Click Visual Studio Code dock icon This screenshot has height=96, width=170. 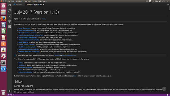pyautogui.click(x=3, y=69)
